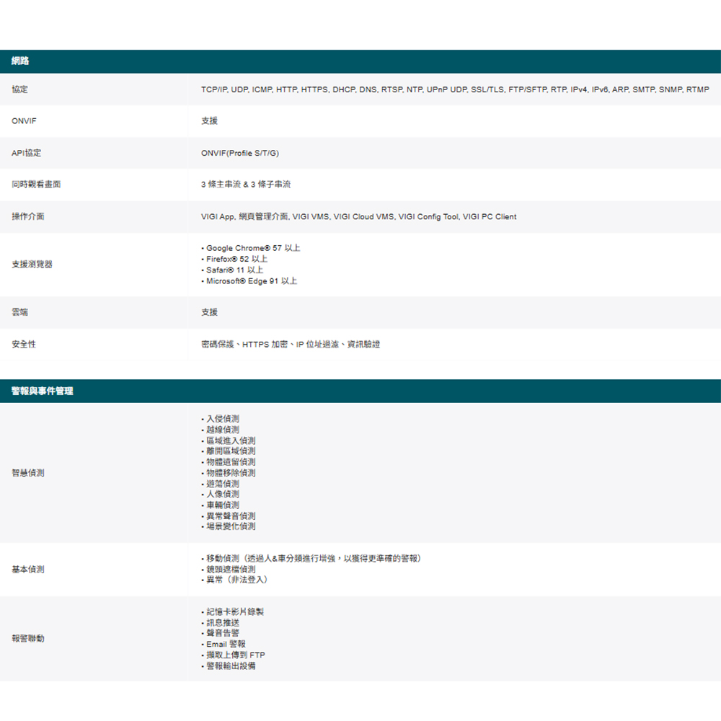Image resolution: width=721 pixels, height=721 pixels.
Task: Click the Safari 11 以上 entry
Action: click(234, 270)
